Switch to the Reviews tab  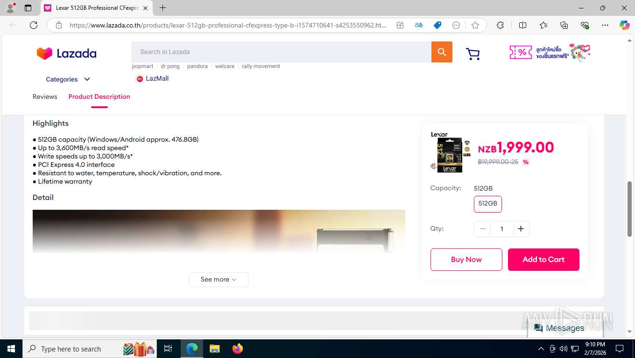tap(45, 96)
